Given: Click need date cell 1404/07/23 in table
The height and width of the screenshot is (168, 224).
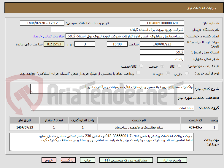Looking at the screenshot, I should tap(25, 127).
